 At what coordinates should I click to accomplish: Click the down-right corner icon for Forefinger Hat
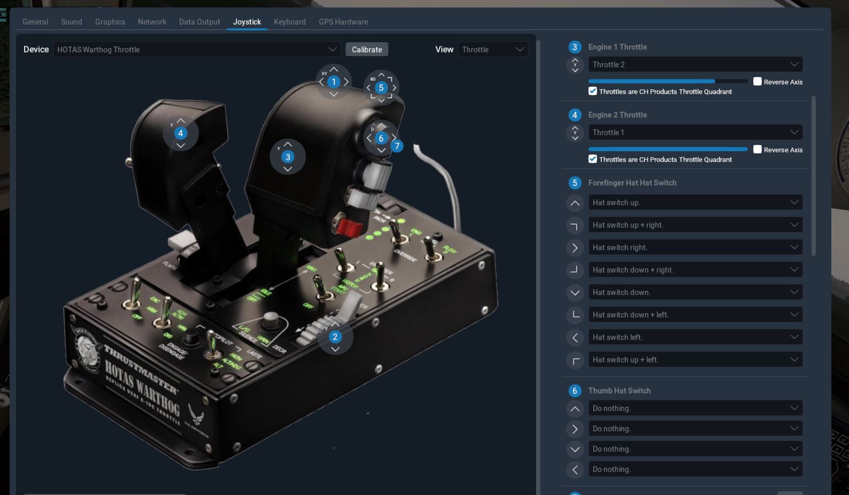575,270
